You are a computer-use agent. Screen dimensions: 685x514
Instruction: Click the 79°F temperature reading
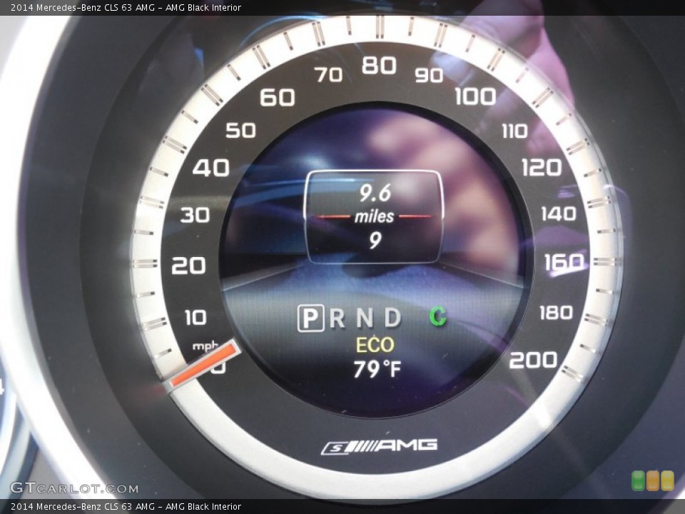[377, 369]
